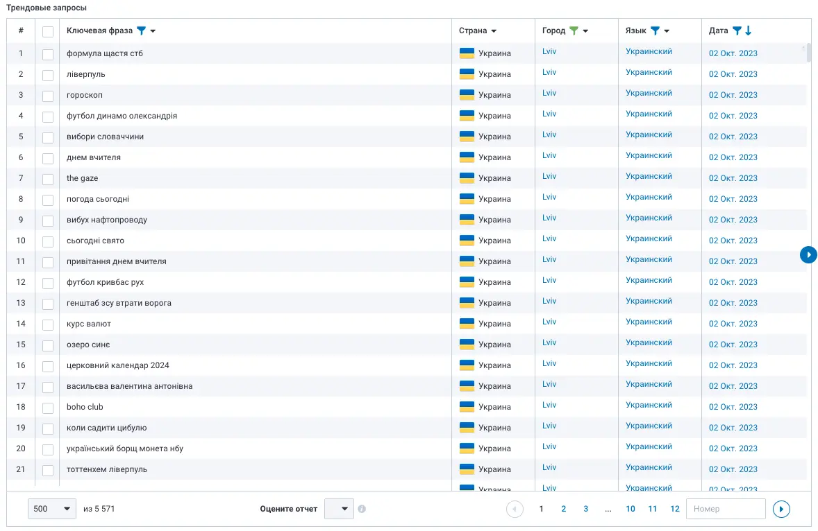Go to next page with the arrow button
The width and height of the screenshot is (818, 531).
click(x=781, y=509)
